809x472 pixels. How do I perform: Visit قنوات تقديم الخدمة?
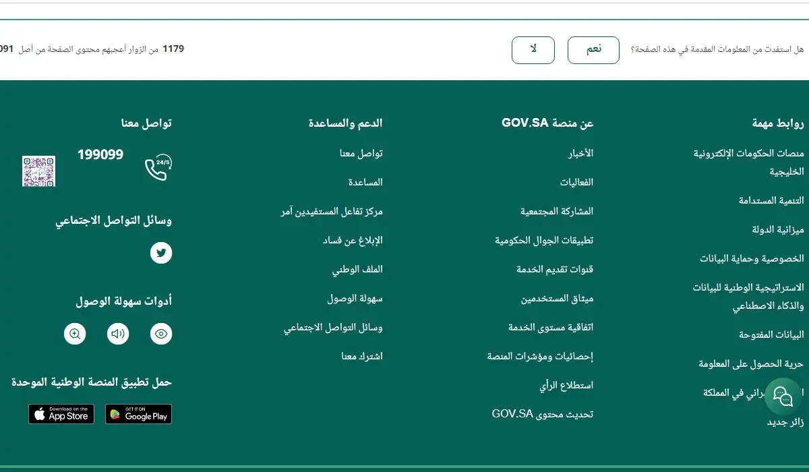[555, 269]
